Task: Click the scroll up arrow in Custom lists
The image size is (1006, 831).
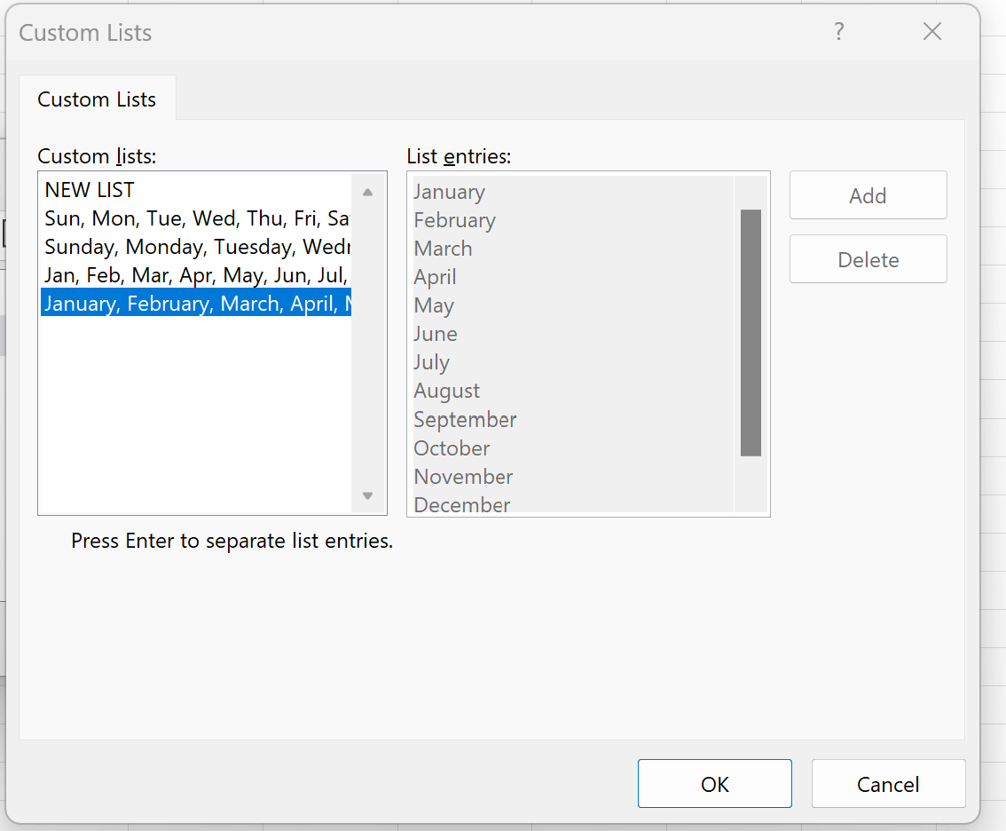Action: (367, 192)
